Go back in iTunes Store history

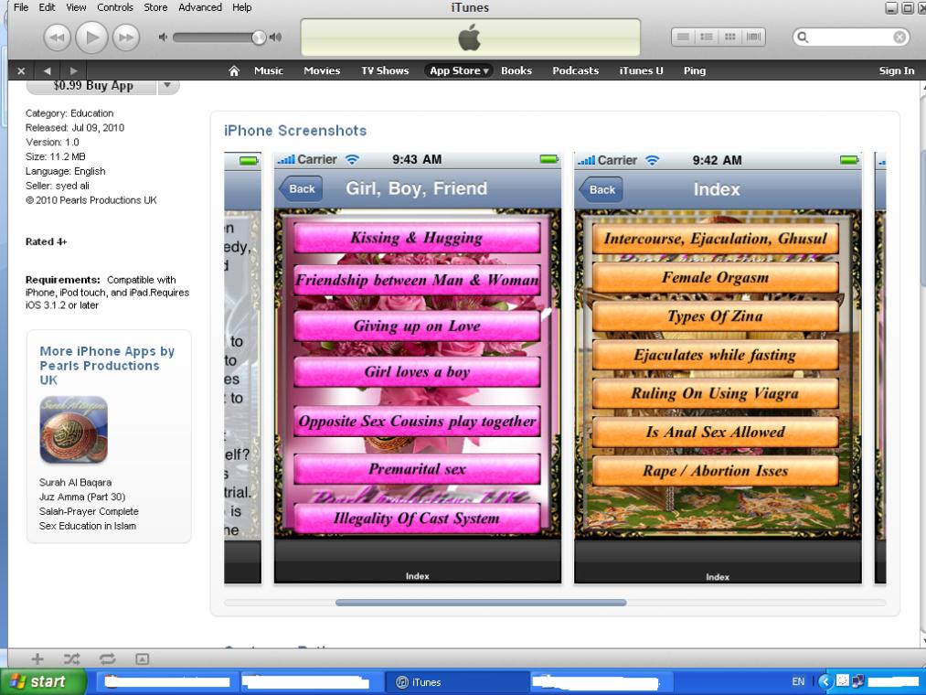(x=47, y=71)
